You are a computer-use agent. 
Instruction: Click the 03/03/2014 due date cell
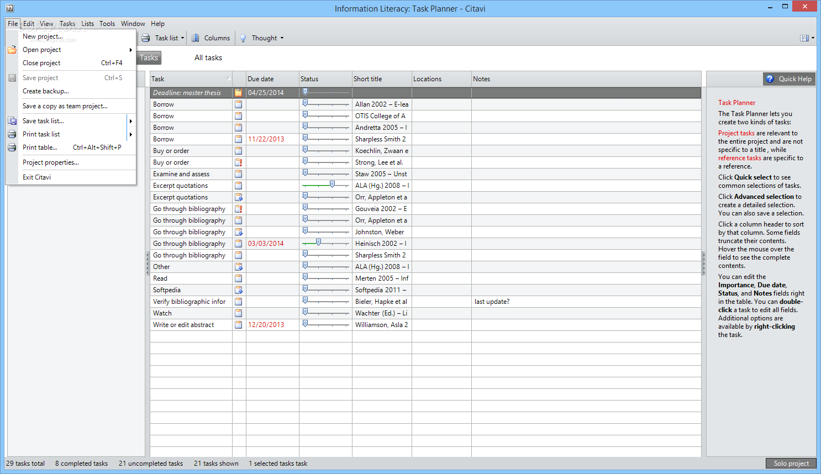click(272, 244)
